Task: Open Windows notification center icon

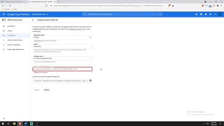Action: tap(220, 124)
